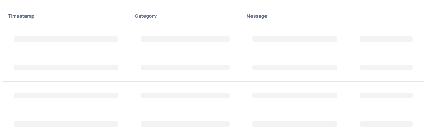Click the empty last column header area
Viewport: 431px width, 135px height.
pos(386,16)
